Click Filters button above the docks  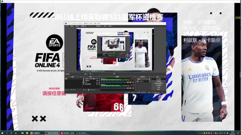[92, 74]
